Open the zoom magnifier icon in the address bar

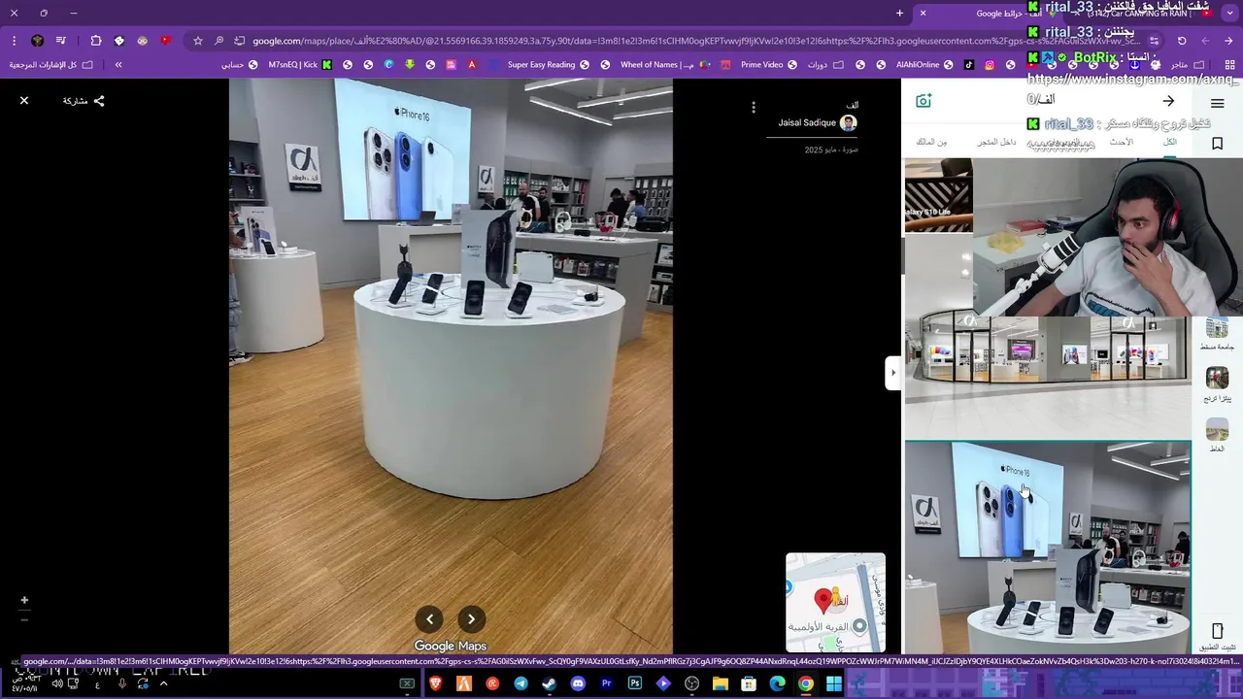(219, 41)
